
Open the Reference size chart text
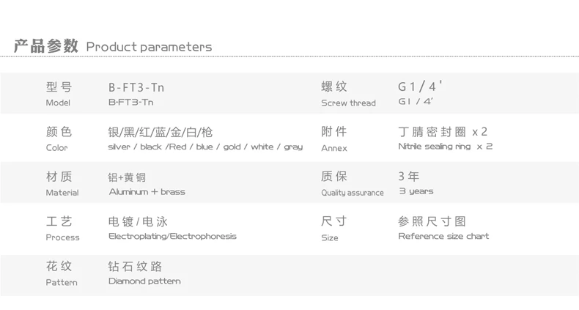click(443, 236)
